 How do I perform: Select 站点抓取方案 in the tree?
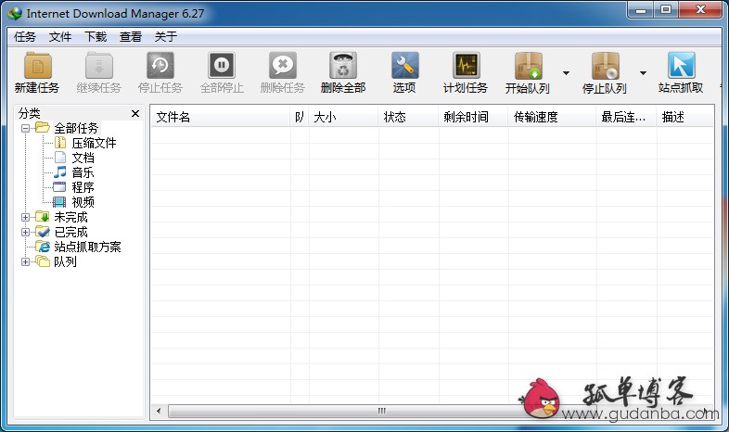point(87,247)
